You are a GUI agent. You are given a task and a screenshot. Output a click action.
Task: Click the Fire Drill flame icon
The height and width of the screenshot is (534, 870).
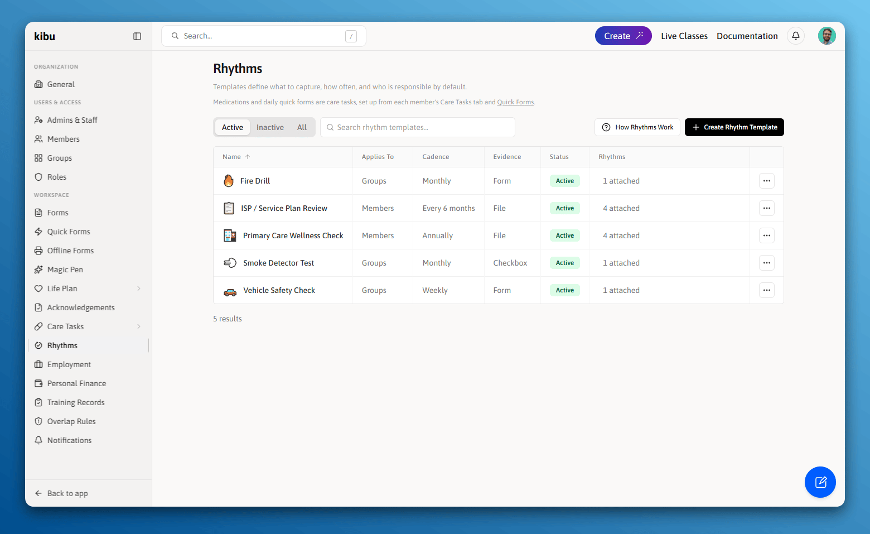click(x=229, y=181)
